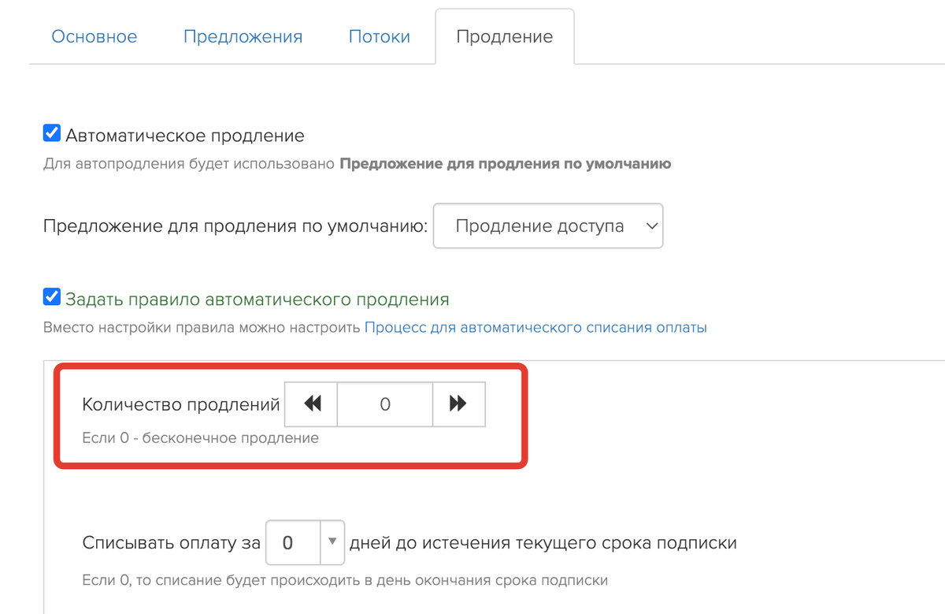The height and width of the screenshot is (614, 945).
Task: Follow Процесс для автоматического списания оплаты link
Action: pos(535,328)
